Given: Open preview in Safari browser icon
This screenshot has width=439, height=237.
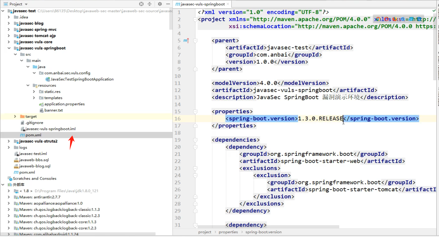Looking at the screenshot, I should [x=403, y=19].
